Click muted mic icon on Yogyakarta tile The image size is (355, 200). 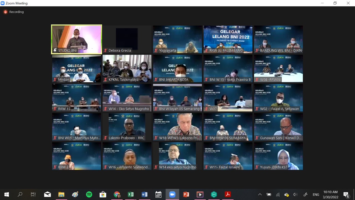(x=156, y=51)
